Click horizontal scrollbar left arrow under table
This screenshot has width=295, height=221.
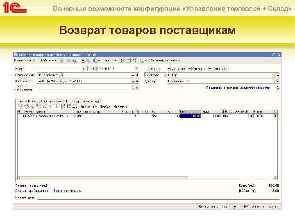point(19,178)
